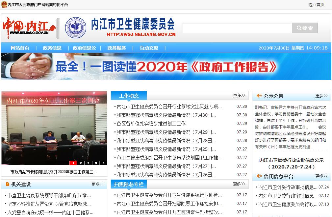Click the 机关建设 section heading
The image size is (332, 217).
(21, 184)
